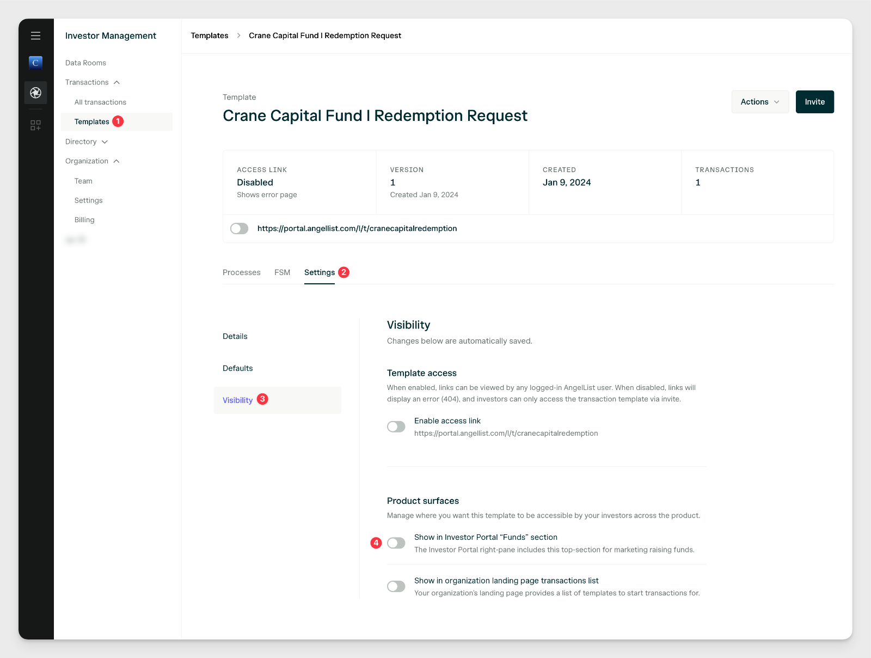Viewport: 871px width, 658px height.
Task: Go to Data Rooms
Action: 85,63
